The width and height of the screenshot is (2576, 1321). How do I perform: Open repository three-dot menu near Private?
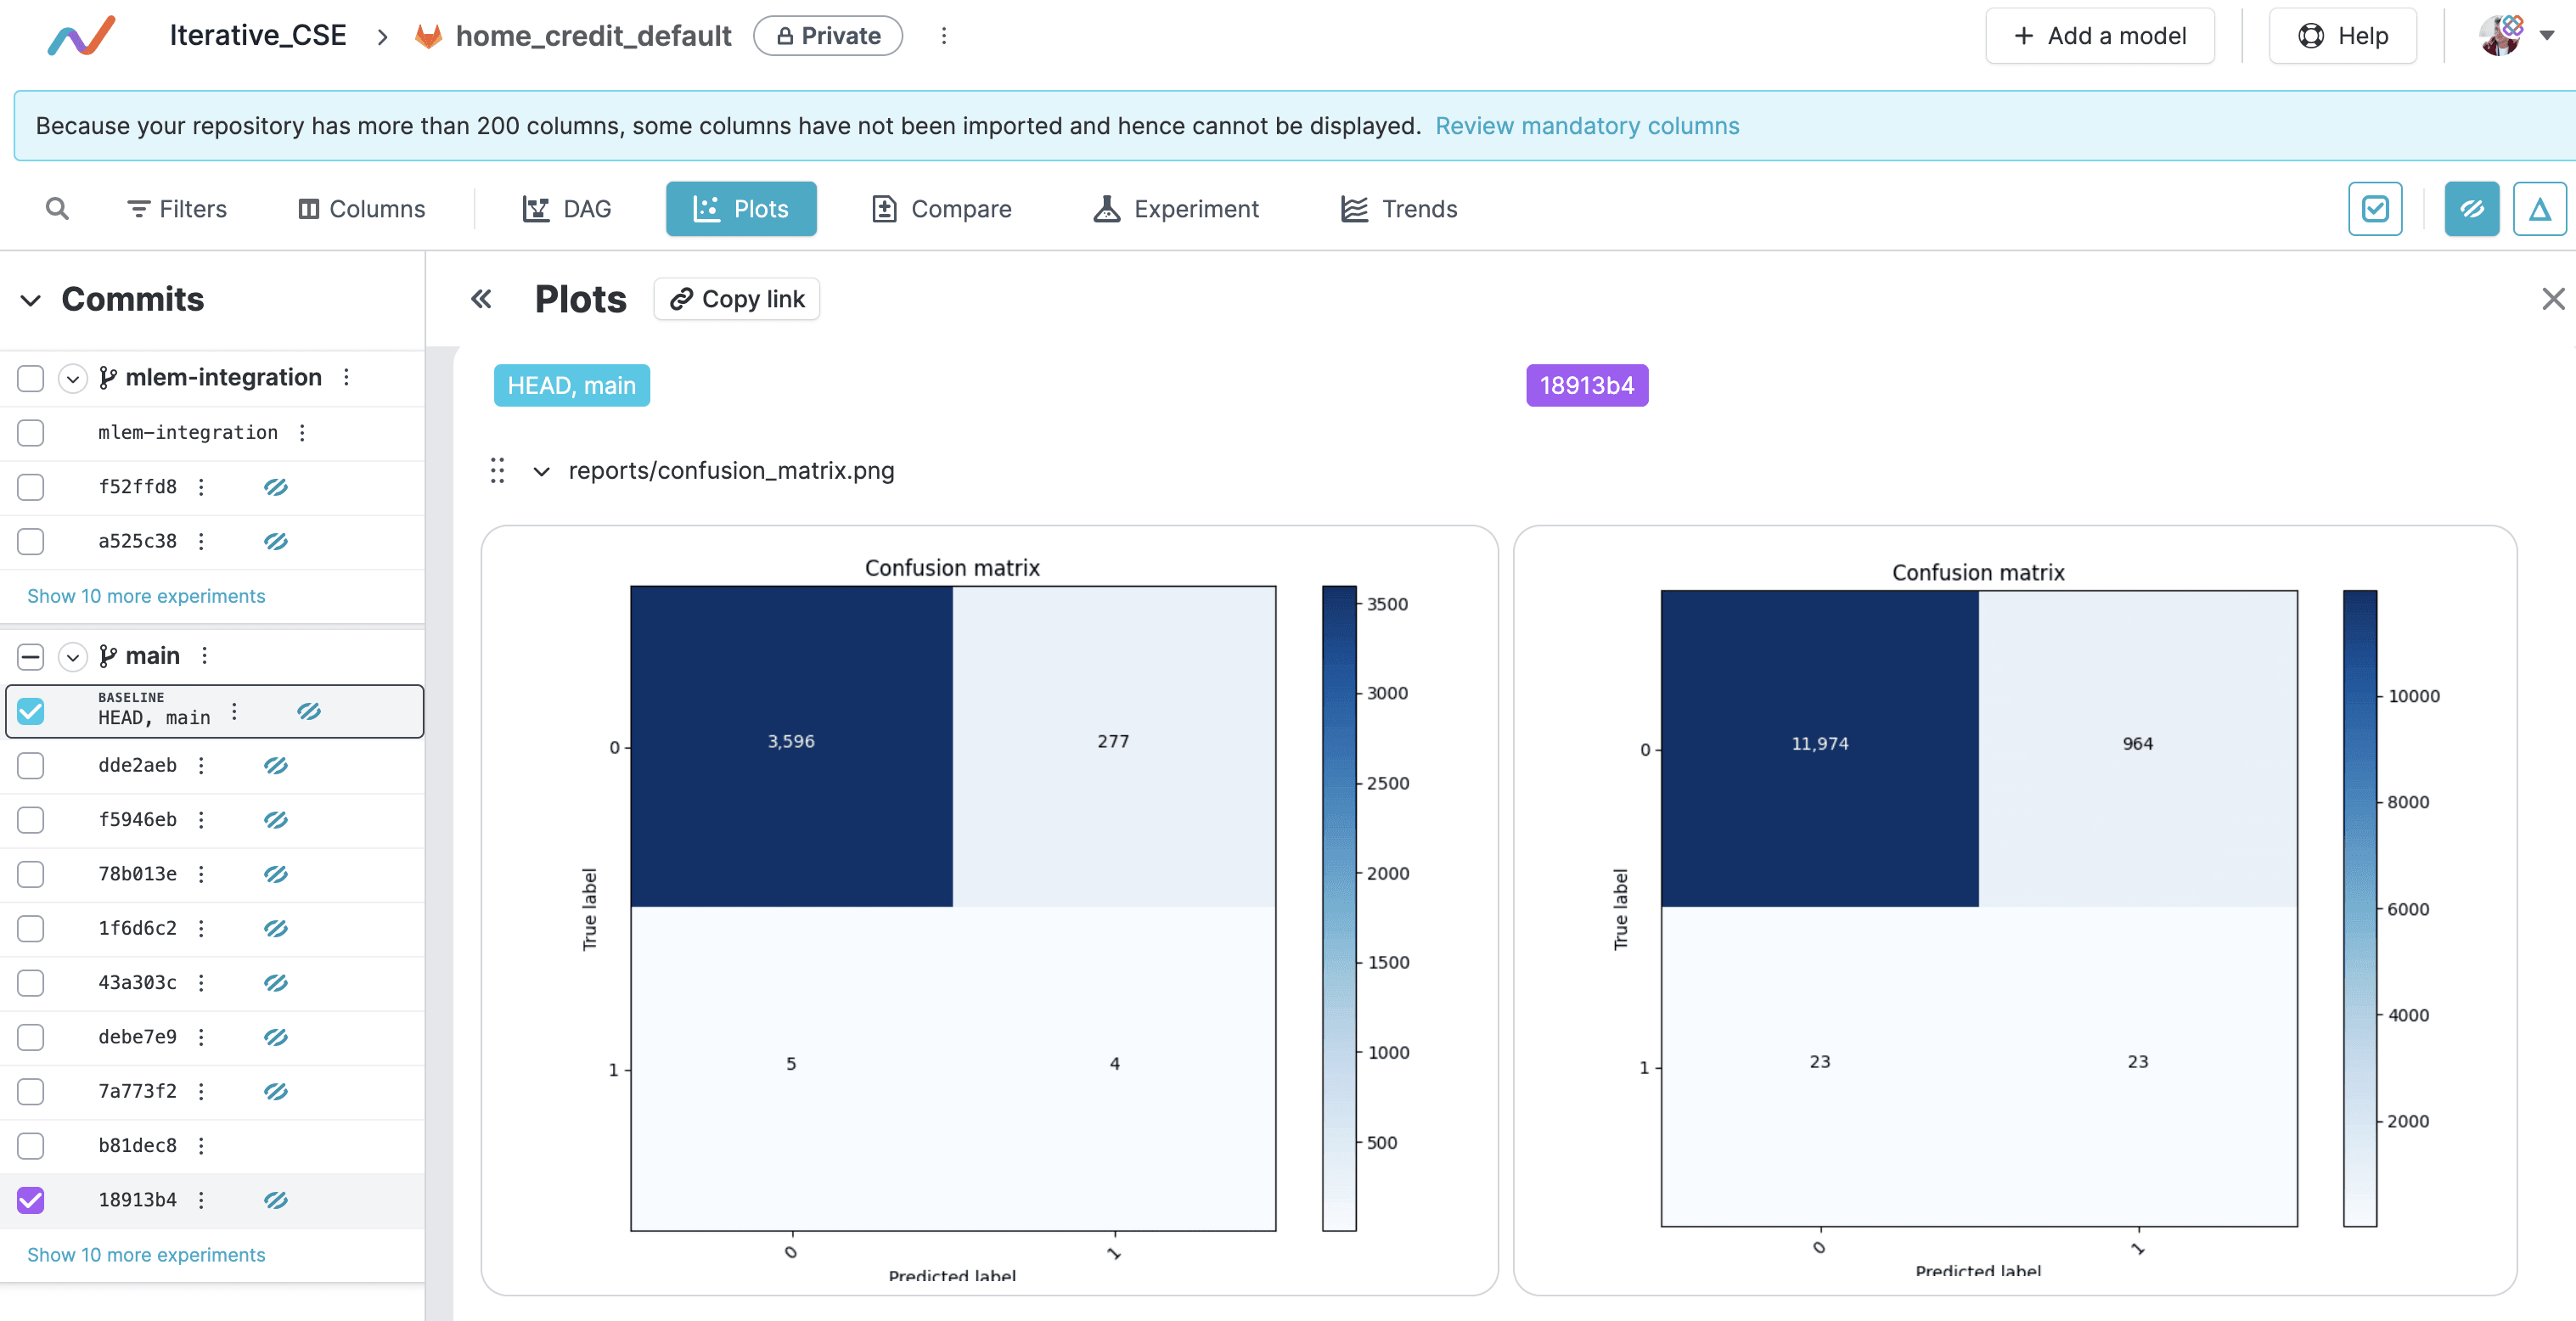[943, 36]
